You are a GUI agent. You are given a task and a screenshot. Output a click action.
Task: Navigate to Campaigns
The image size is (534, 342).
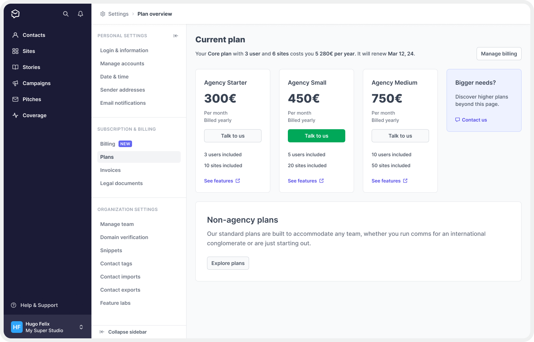(37, 83)
